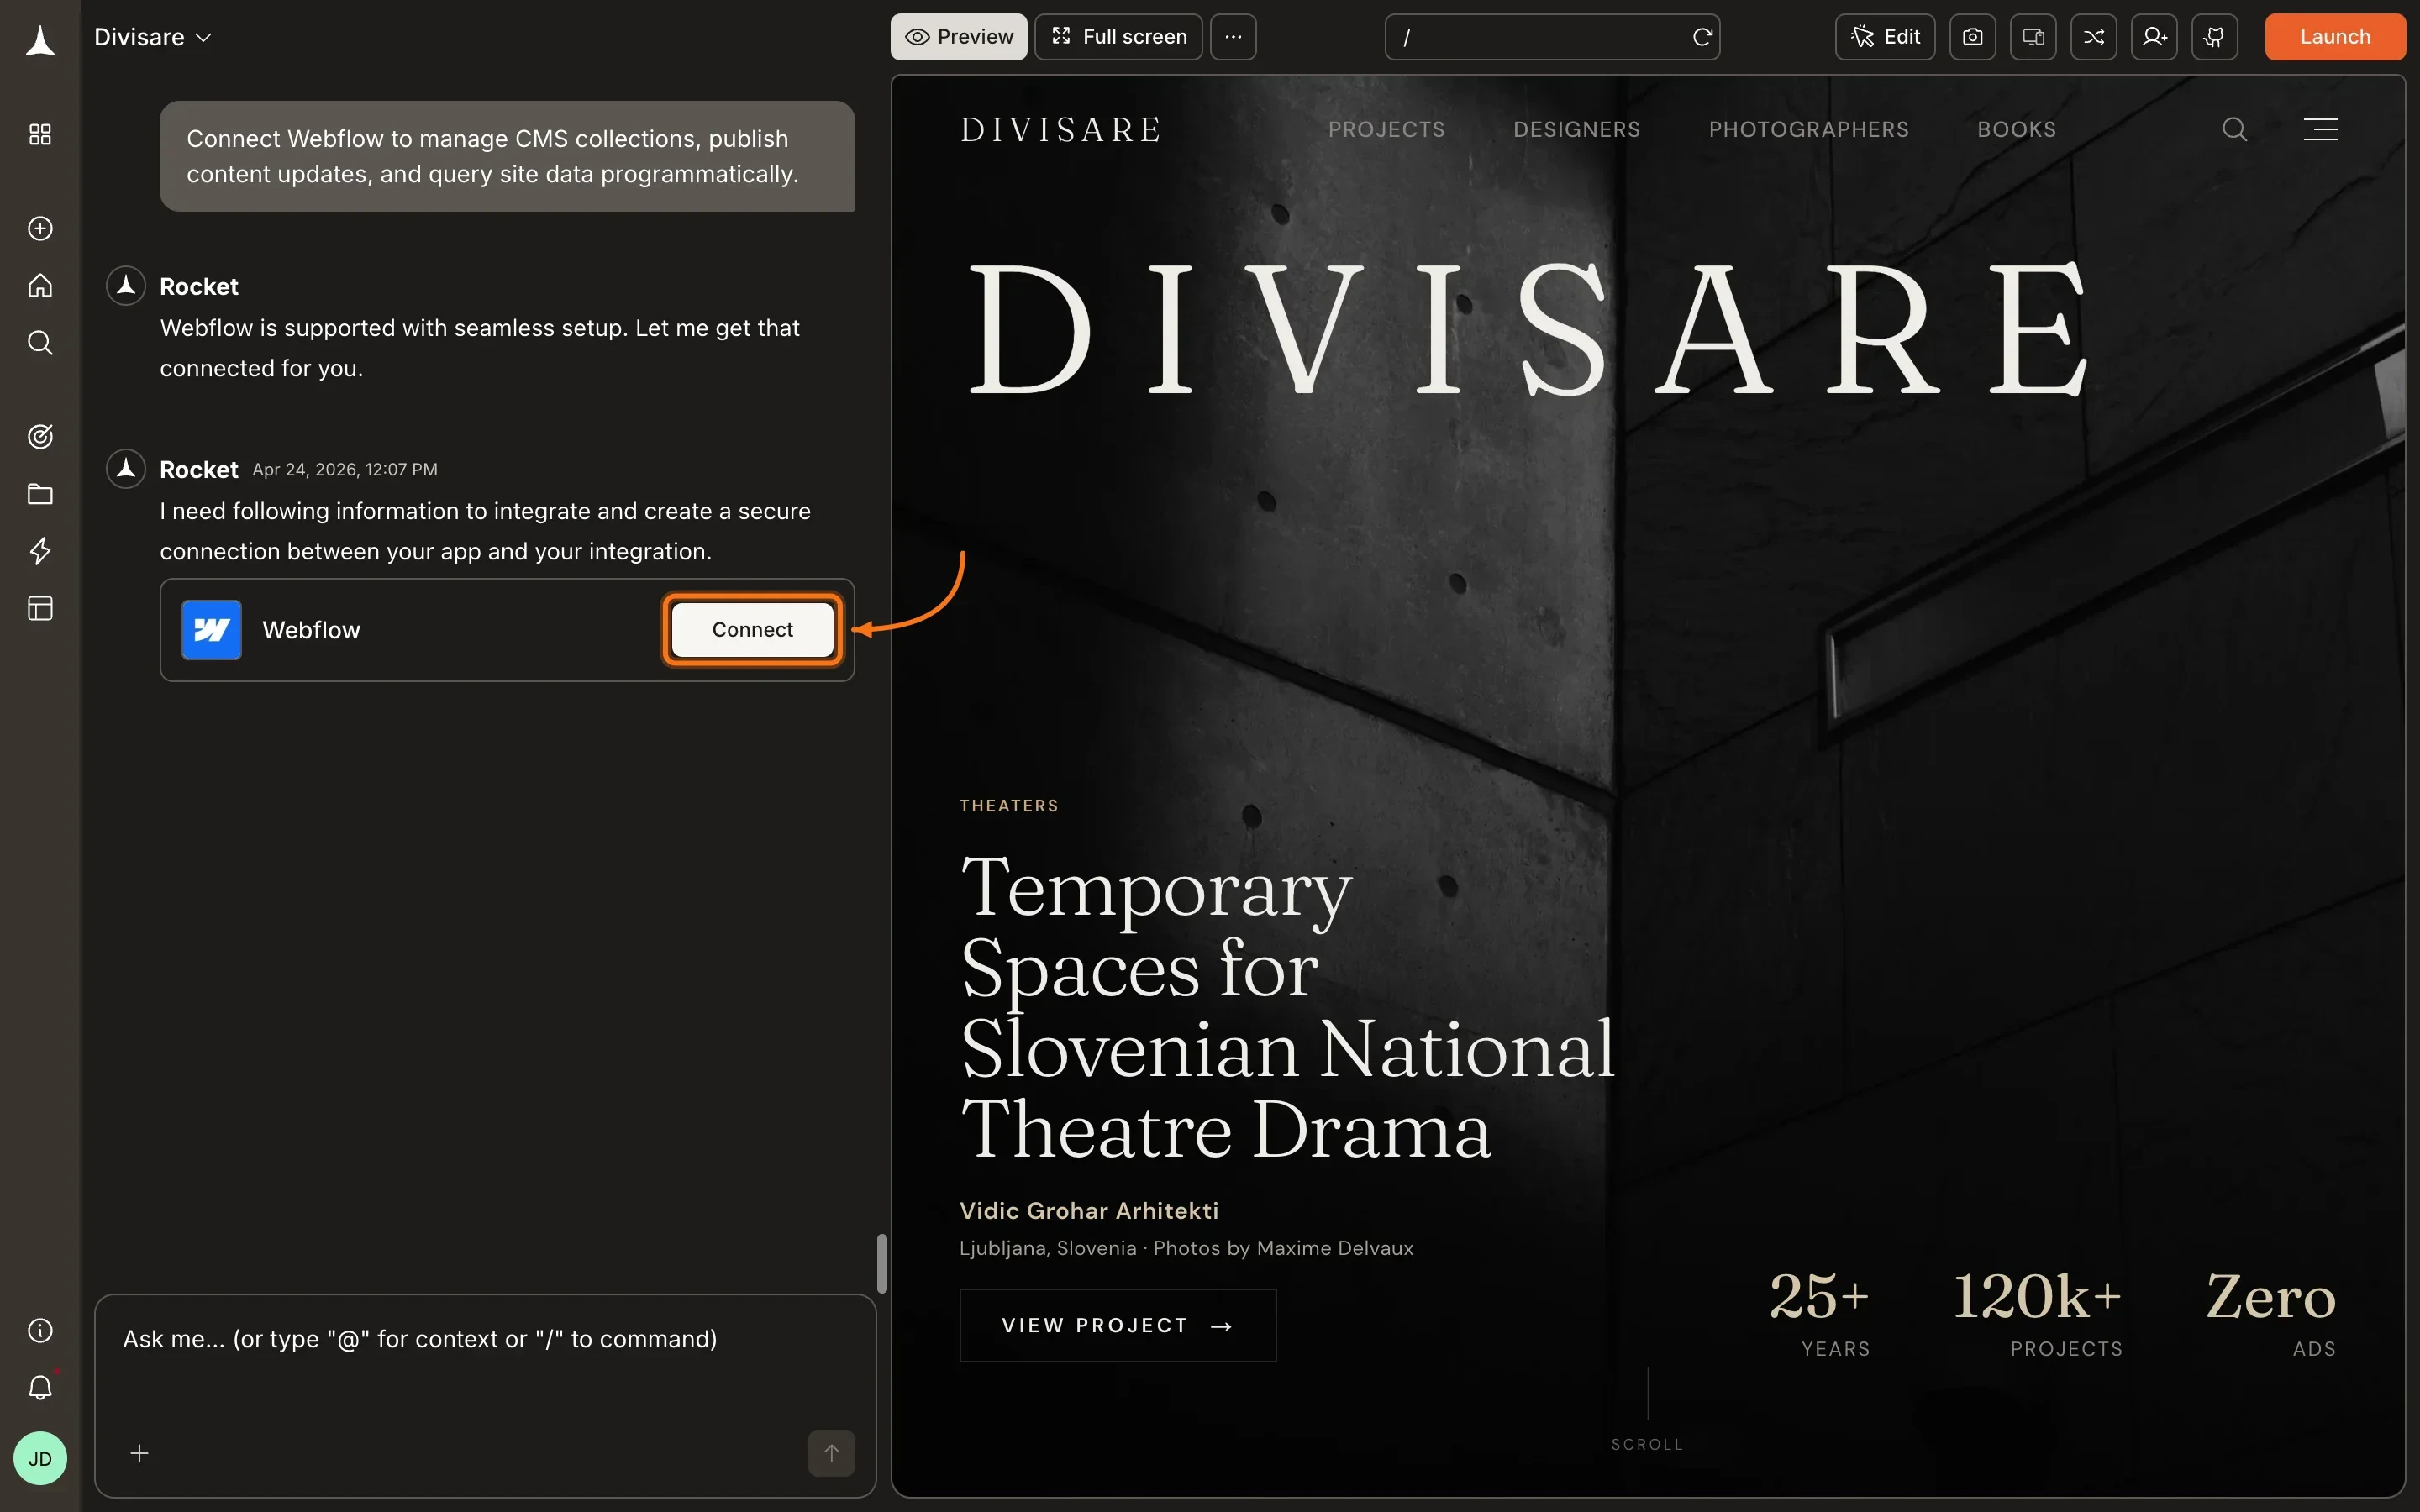Open the three-dot more options menu
The width and height of the screenshot is (2420, 1512).
coord(1233,37)
